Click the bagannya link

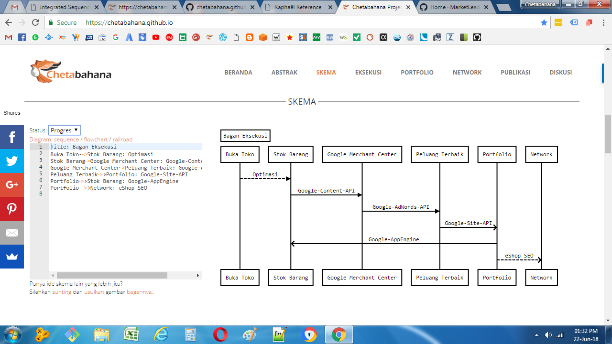(x=140, y=292)
